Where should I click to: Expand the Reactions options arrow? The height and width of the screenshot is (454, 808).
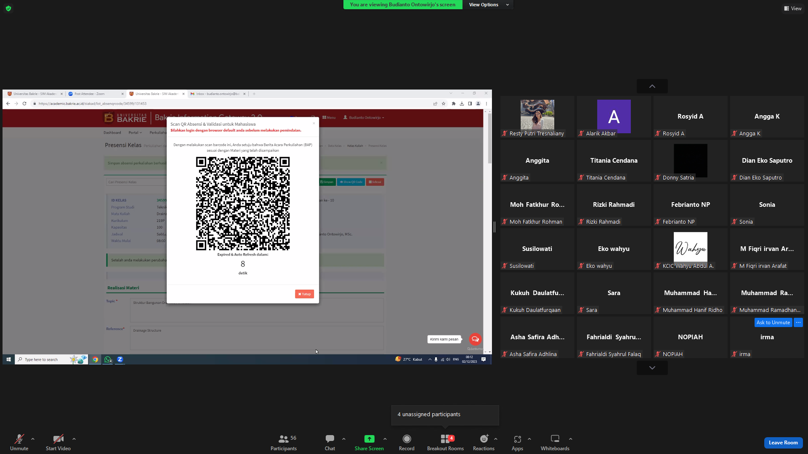pyautogui.click(x=496, y=439)
